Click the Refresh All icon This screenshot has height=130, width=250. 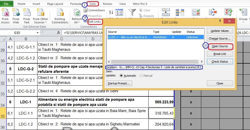pyautogui.click(x=77, y=13)
